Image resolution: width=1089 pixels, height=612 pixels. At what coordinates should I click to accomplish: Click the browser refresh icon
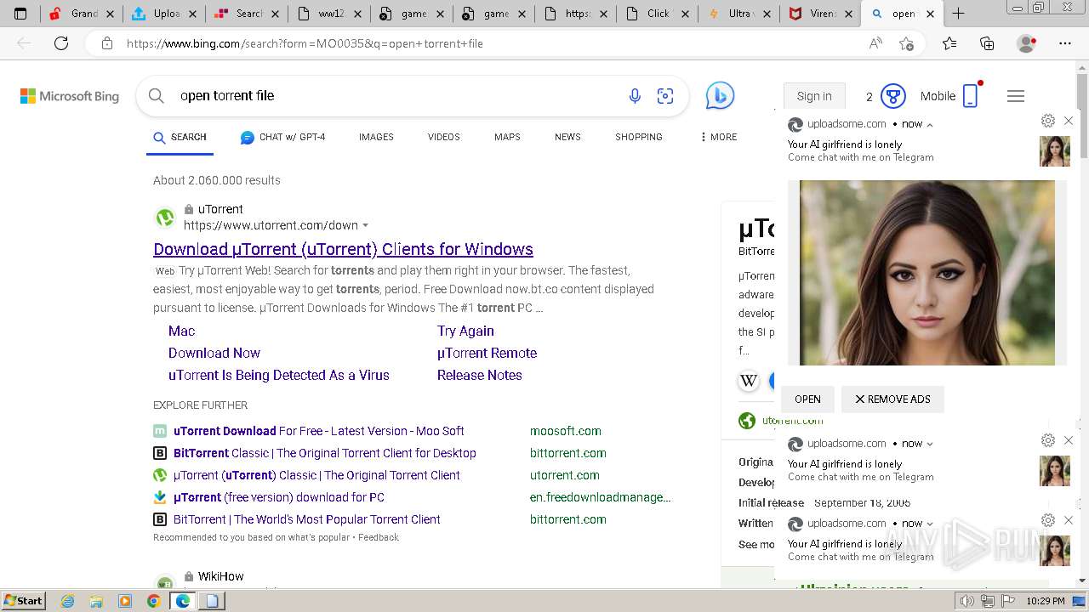coord(61,43)
